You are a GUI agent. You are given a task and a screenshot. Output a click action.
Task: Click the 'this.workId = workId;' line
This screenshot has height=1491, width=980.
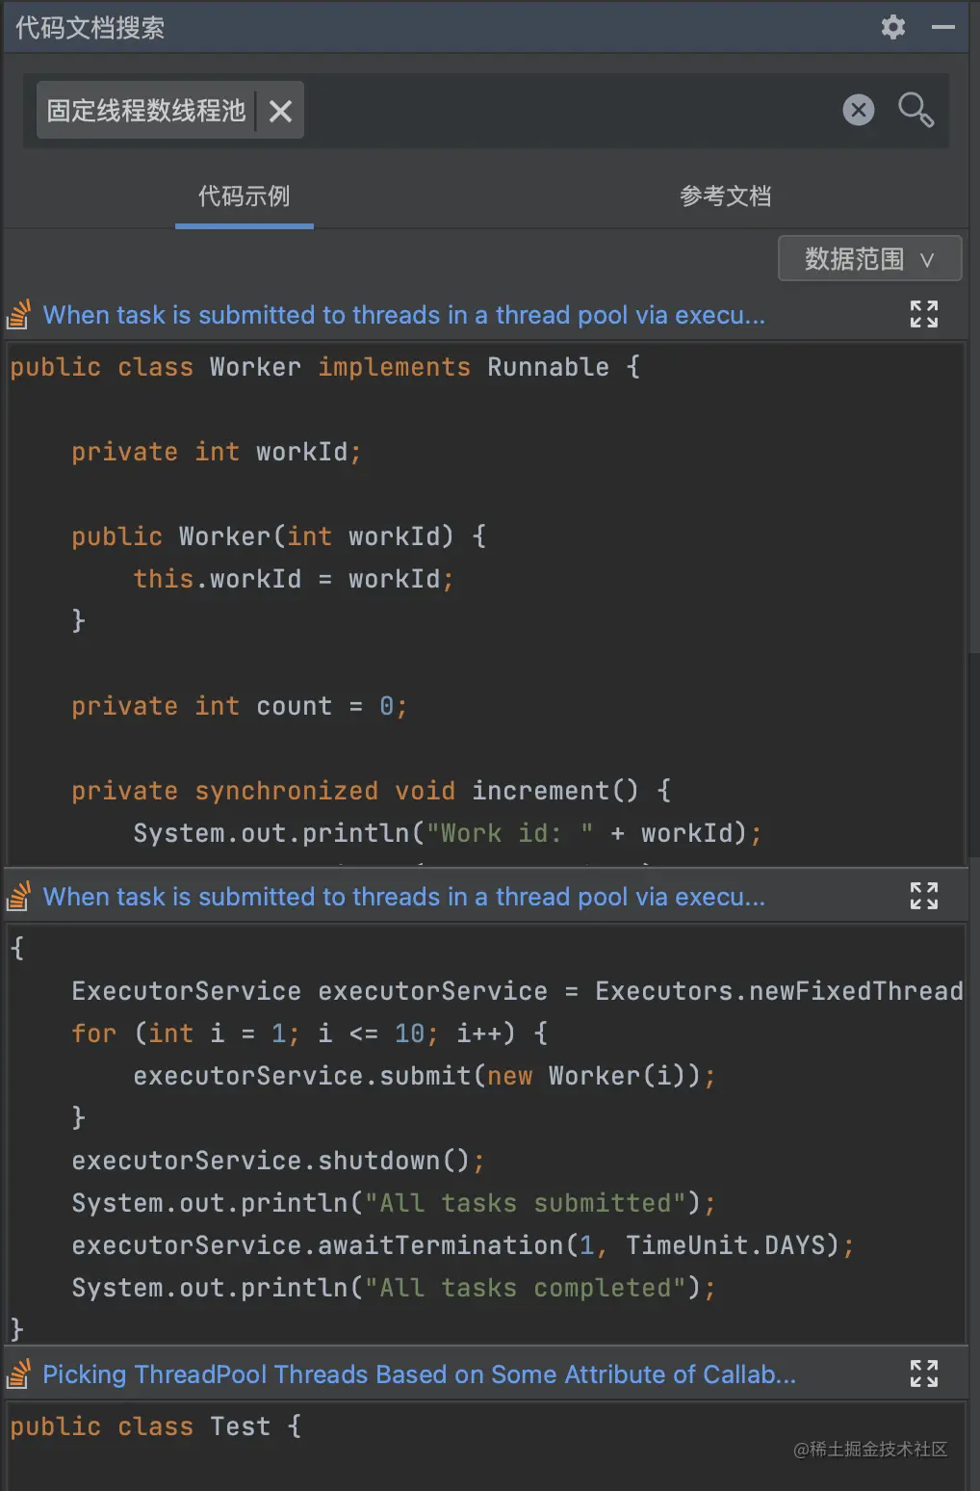tap(294, 579)
